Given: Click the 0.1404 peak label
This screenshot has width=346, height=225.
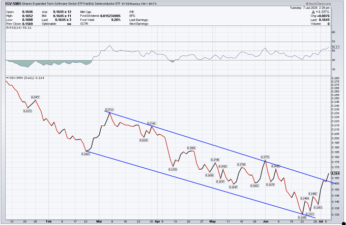Looking at the screenshot, I should (305, 199).
